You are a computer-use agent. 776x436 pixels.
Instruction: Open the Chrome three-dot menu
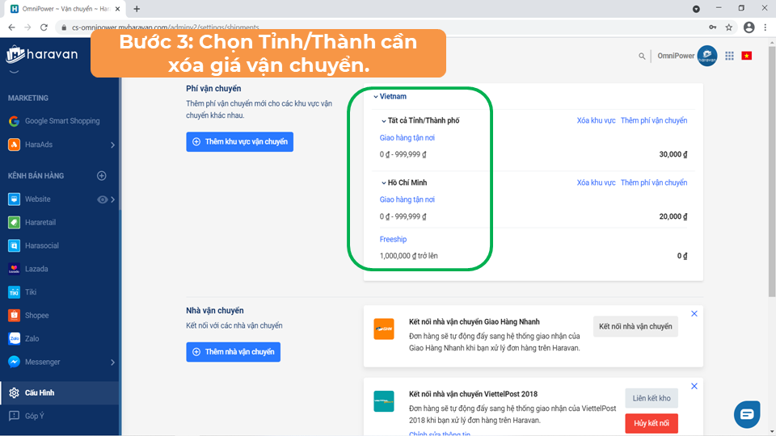tap(765, 27)
